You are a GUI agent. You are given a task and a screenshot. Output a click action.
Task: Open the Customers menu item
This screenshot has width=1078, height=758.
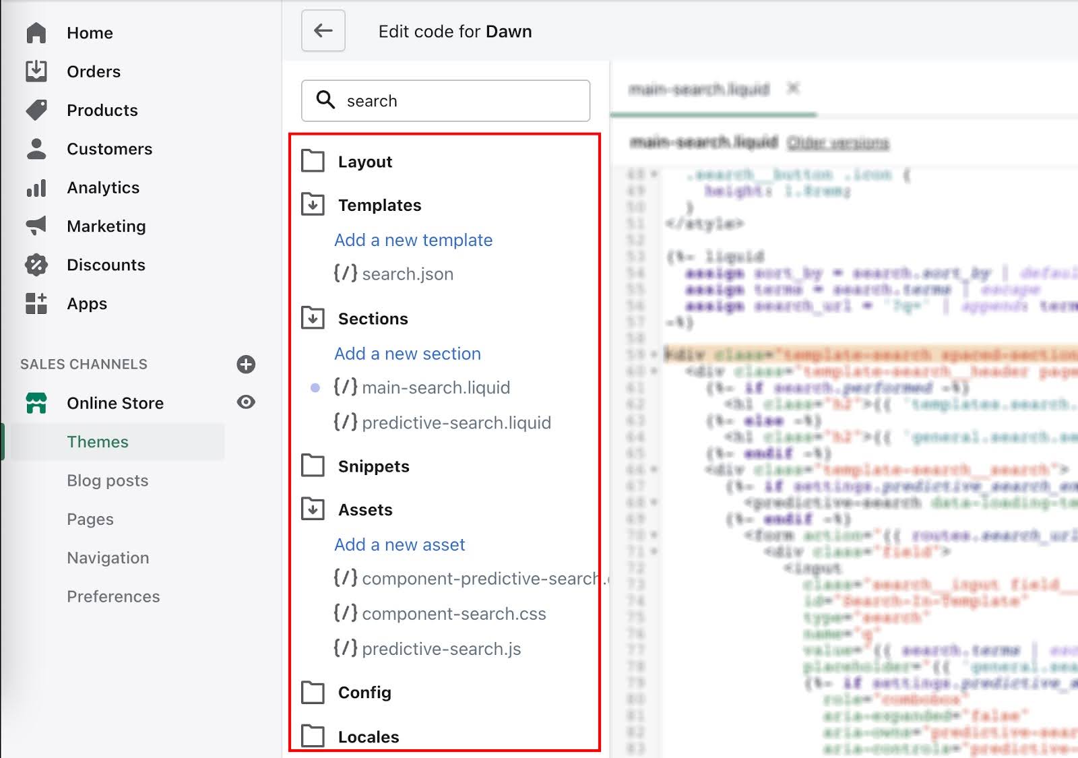tap(109, 149)
